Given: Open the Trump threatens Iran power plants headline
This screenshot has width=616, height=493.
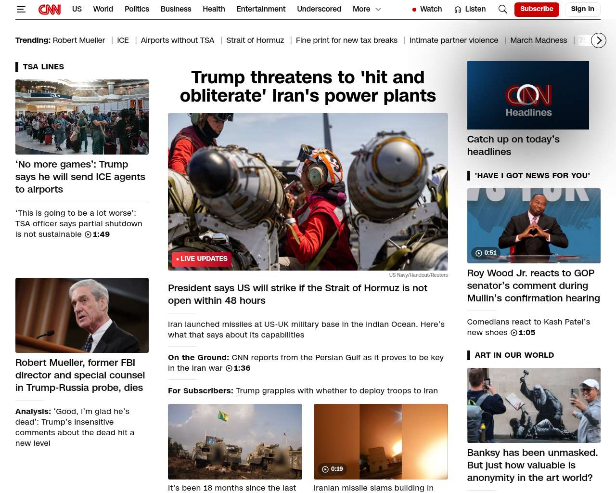Looking at the screenshot, I should tap(308, 87).
